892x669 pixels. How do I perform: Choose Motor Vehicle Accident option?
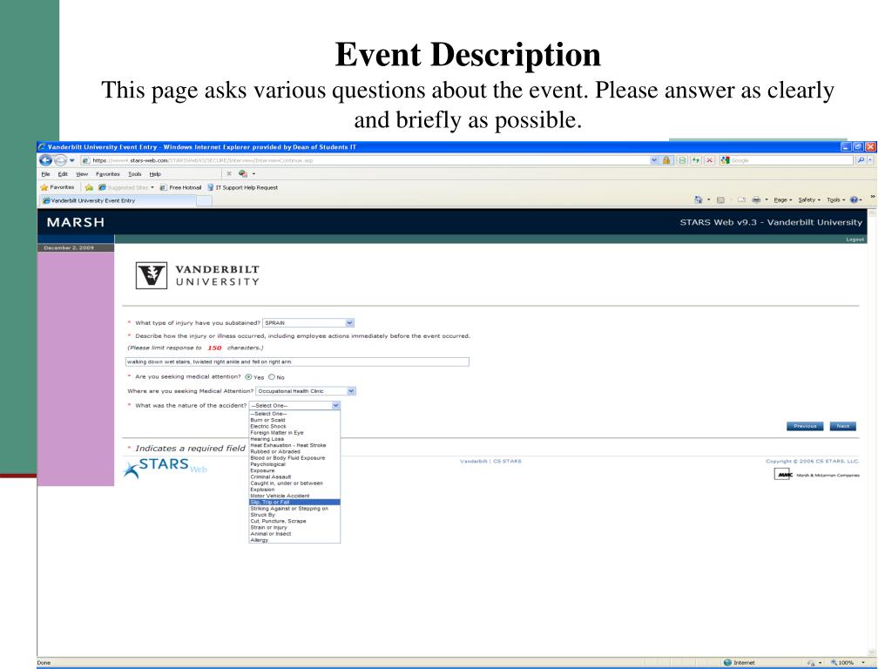(x=294, y=496)
